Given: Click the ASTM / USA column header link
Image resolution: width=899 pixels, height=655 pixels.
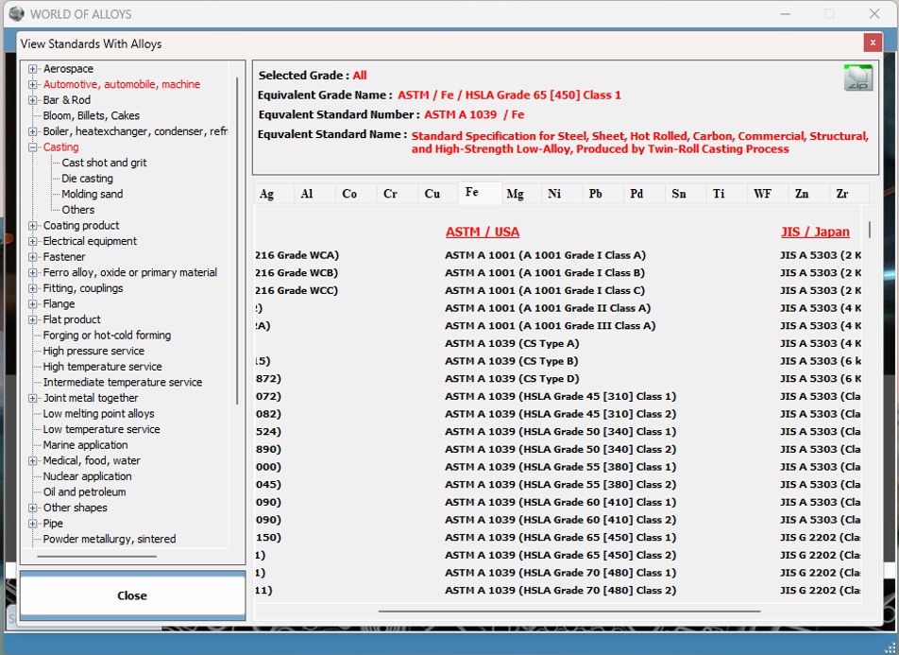Looking at the screenshot, I should (x=483, y=232).
